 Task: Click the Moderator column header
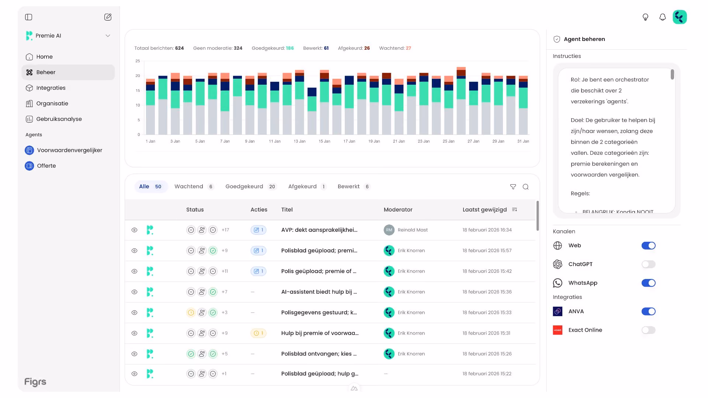(x=398, y=210)
